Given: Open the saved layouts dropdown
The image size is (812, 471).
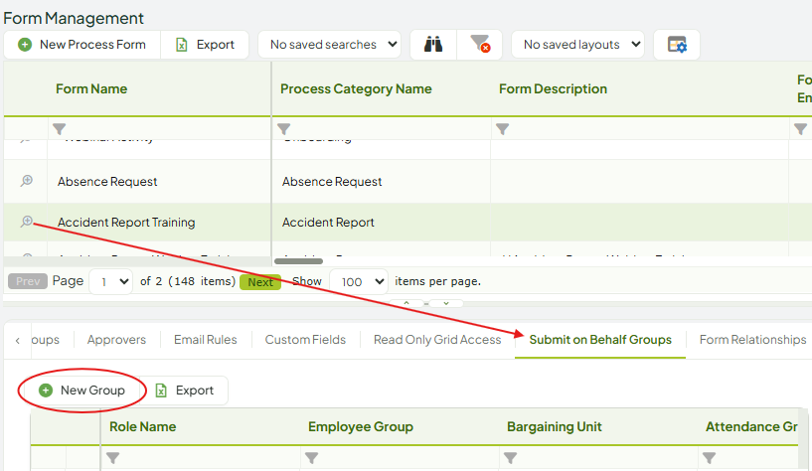Looking at the screenshot, I should pyautogui.click(x=577, y=45).
